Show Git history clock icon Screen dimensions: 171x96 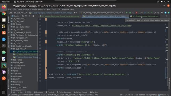coord(155,13)
